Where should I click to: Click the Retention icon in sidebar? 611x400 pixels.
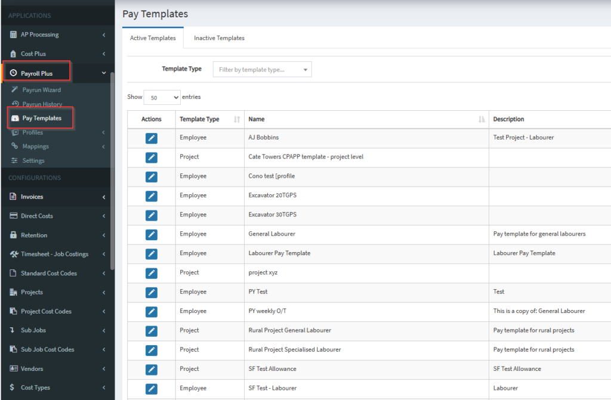click(x=13, y=235)
